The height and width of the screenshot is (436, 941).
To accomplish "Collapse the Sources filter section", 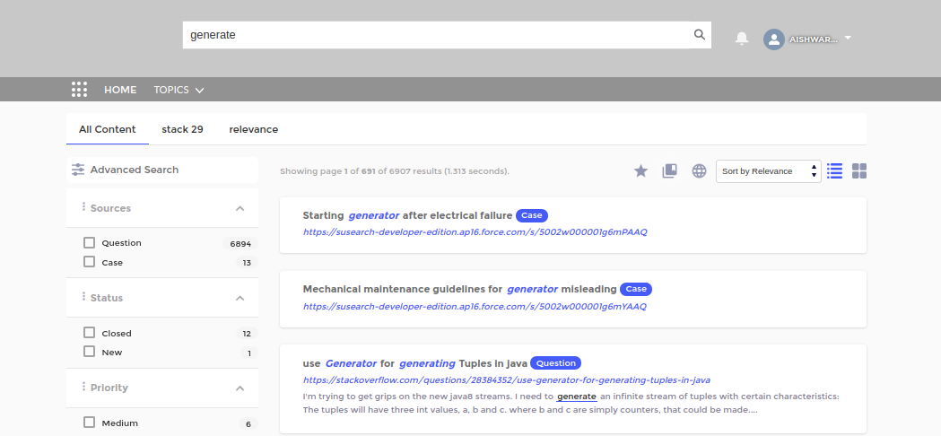I will pos(240,208).
